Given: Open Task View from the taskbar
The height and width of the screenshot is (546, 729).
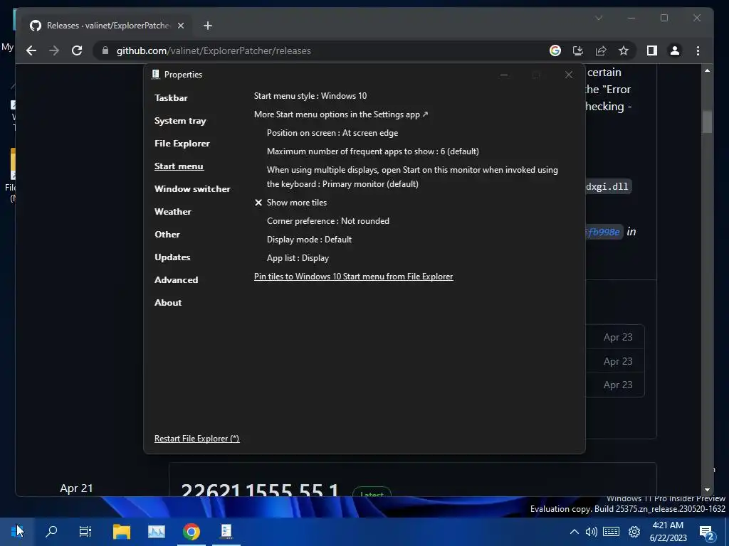Looking at the screenshot, I should (85, 531).
